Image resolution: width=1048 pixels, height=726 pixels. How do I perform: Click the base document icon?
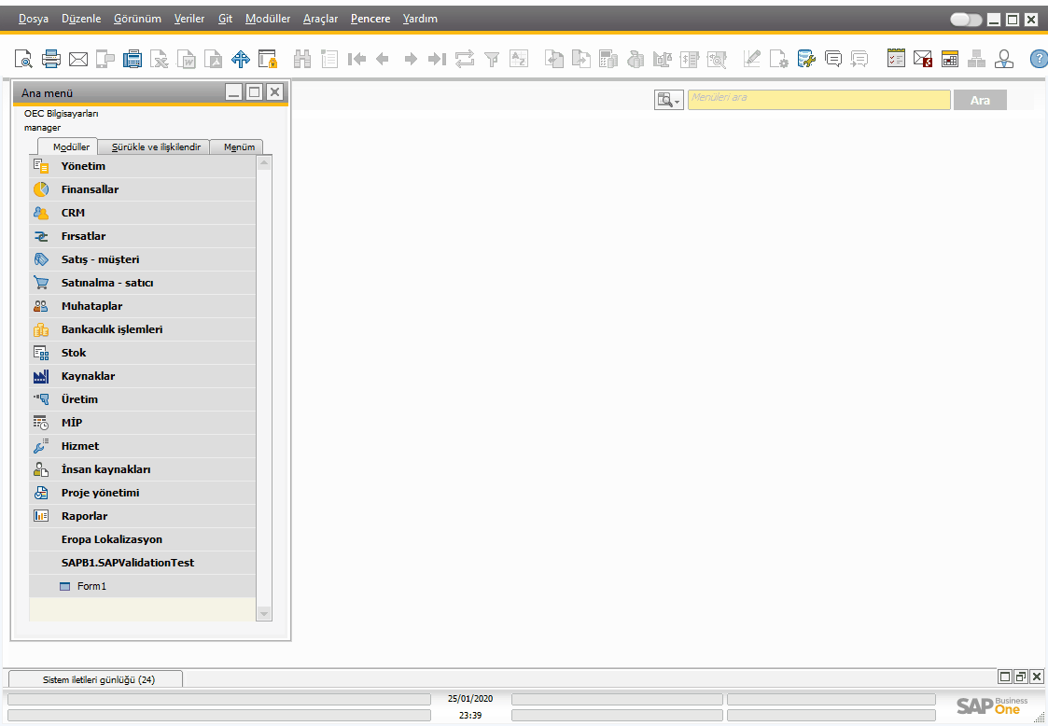[x=554, y=59]
